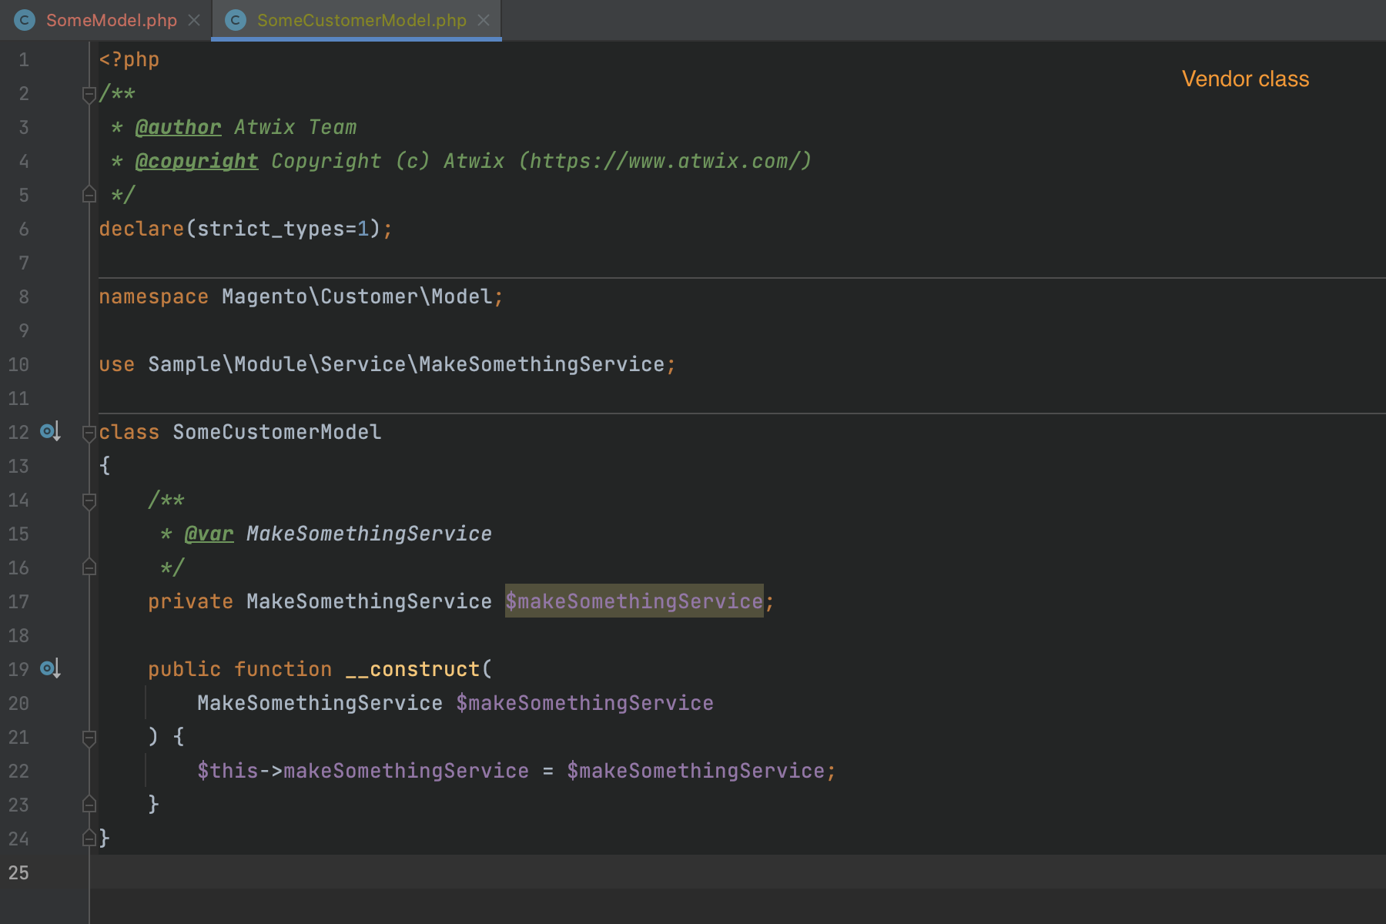The width and height of the screenshot is (1386, 924).
Task: Click the gutter marker on line 19
Action: [x=50, y=668]
